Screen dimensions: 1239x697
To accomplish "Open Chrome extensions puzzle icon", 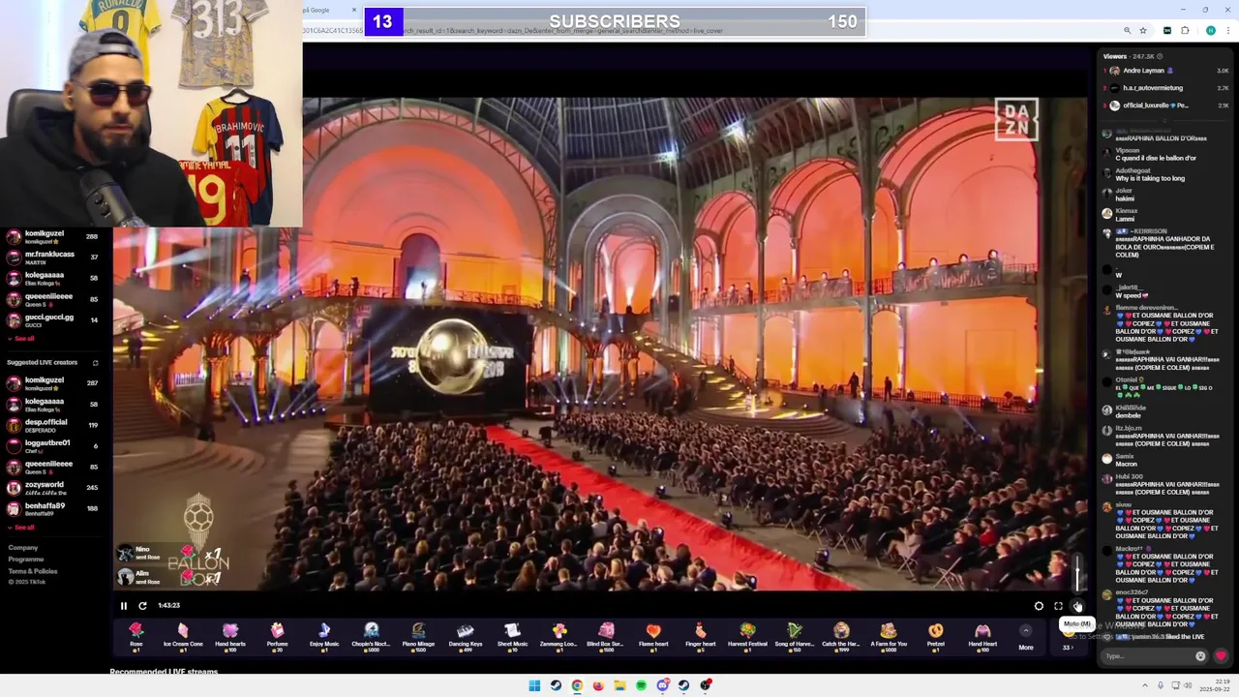I will point(1185,31).
